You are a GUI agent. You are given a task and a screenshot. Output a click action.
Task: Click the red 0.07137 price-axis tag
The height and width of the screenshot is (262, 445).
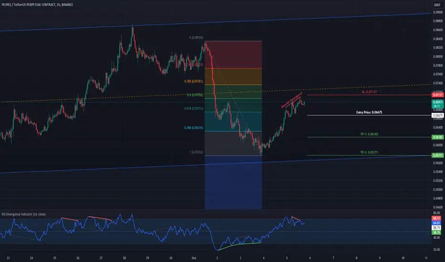(x=437, y=95)
